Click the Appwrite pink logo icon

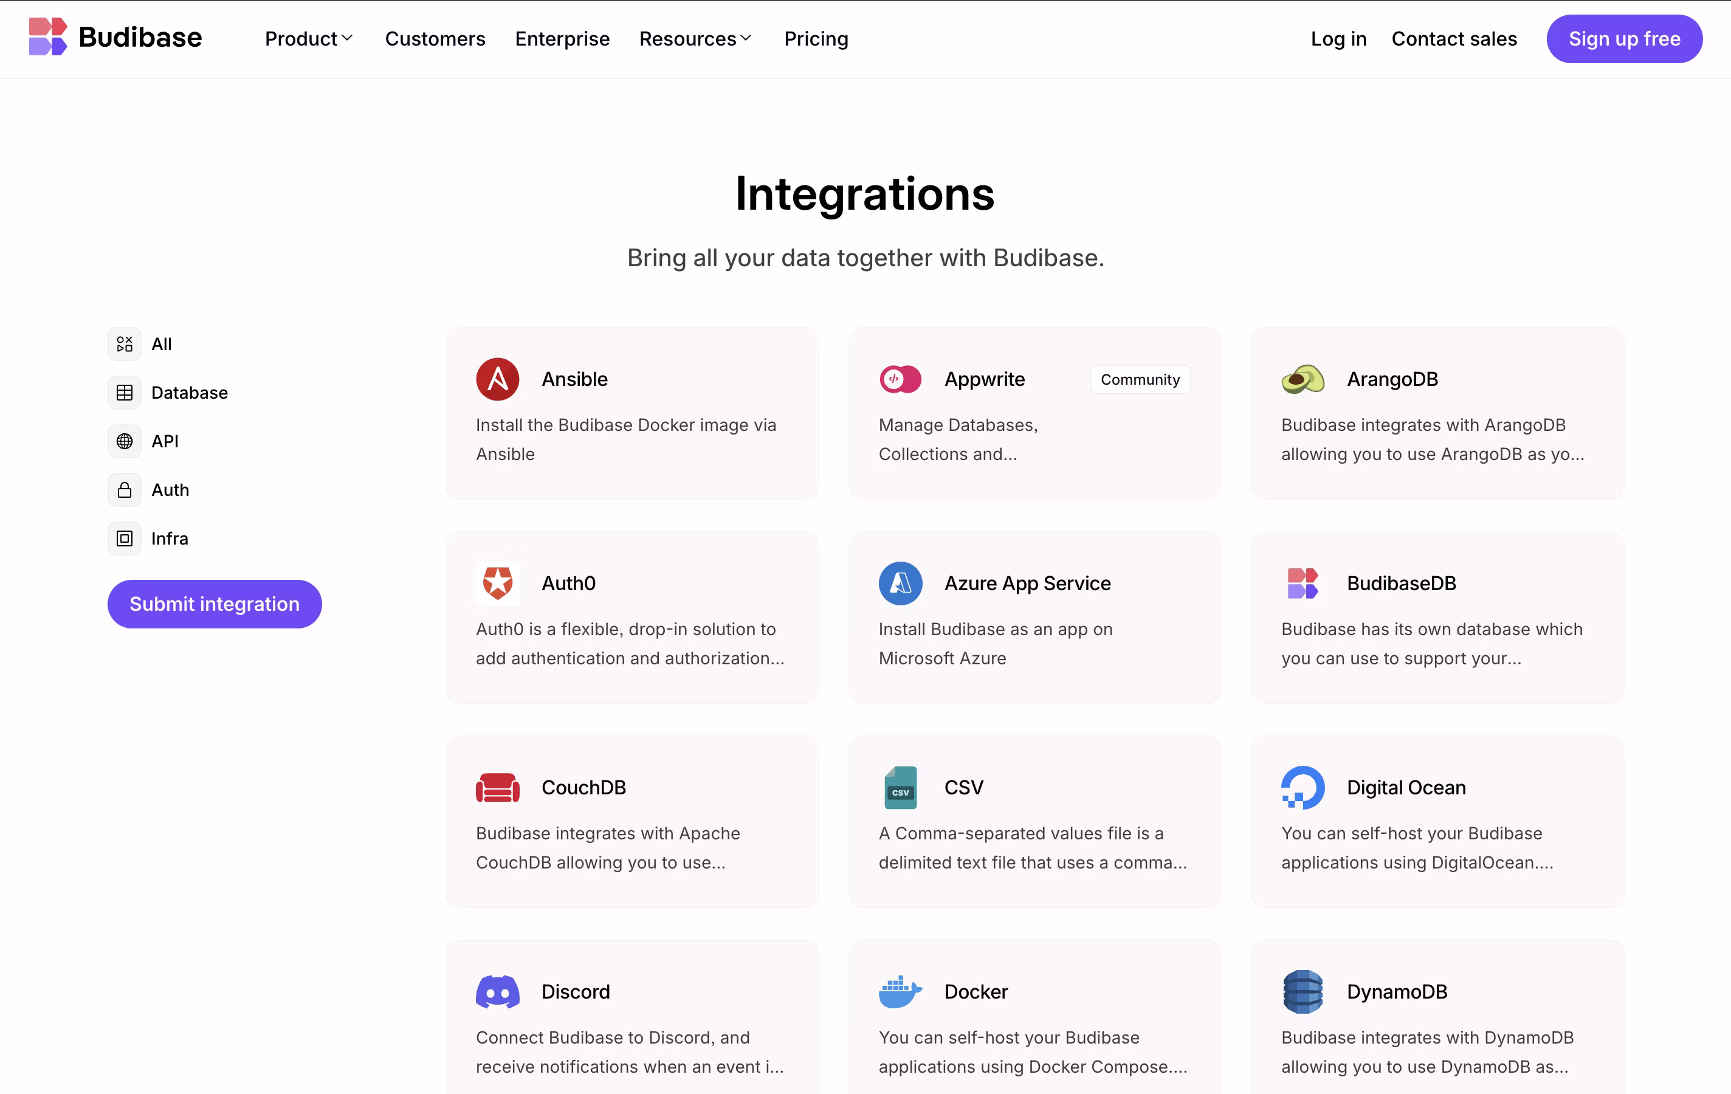coord(900,379)
